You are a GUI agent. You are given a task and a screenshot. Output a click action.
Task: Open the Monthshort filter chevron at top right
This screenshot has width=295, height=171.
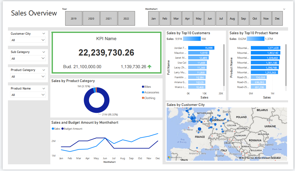tap(284, 9)
